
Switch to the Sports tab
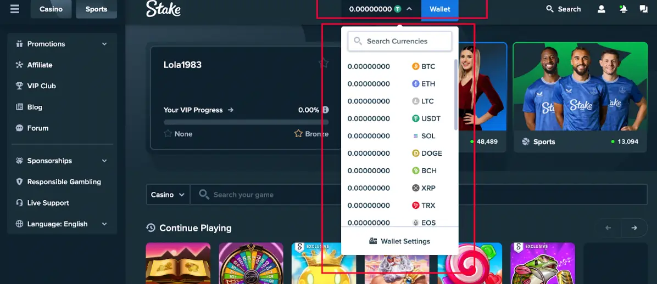[x=96, y=9]
